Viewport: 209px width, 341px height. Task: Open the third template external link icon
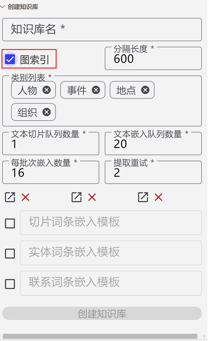[x=143, y=197]
